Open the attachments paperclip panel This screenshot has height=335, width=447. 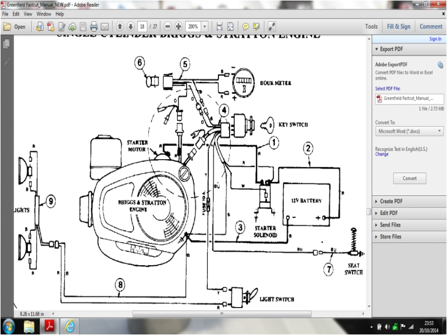tap(6, 62)
